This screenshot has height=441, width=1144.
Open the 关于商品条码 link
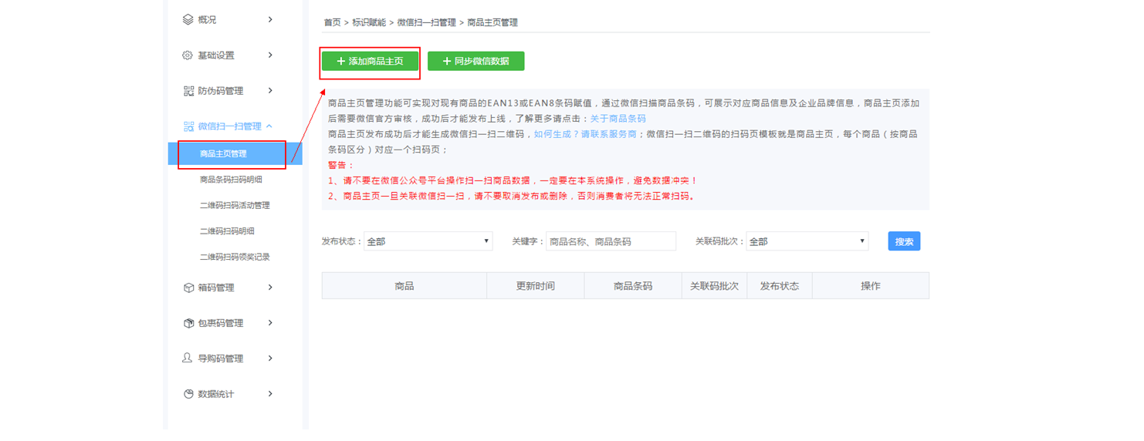618,119
